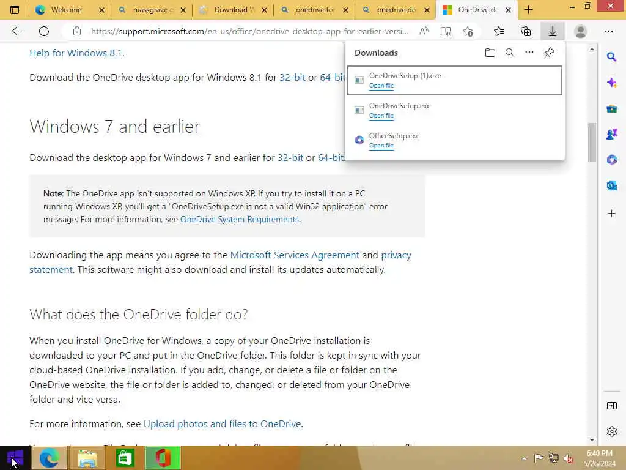Open Edge from the taskbar
The image size is (626, 470).
pyautogui.click(x=49, y=458)
